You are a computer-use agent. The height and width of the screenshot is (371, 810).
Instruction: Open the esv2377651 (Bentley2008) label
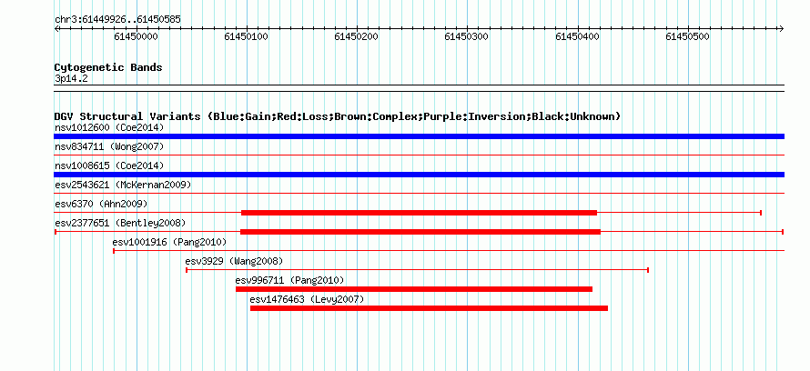[120, 223]
